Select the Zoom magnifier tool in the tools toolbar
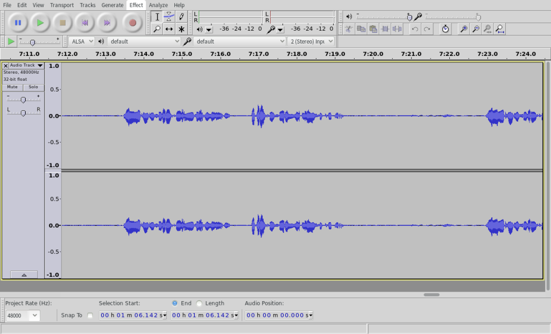Screen dimensions: 551x334 pos(157,29)
